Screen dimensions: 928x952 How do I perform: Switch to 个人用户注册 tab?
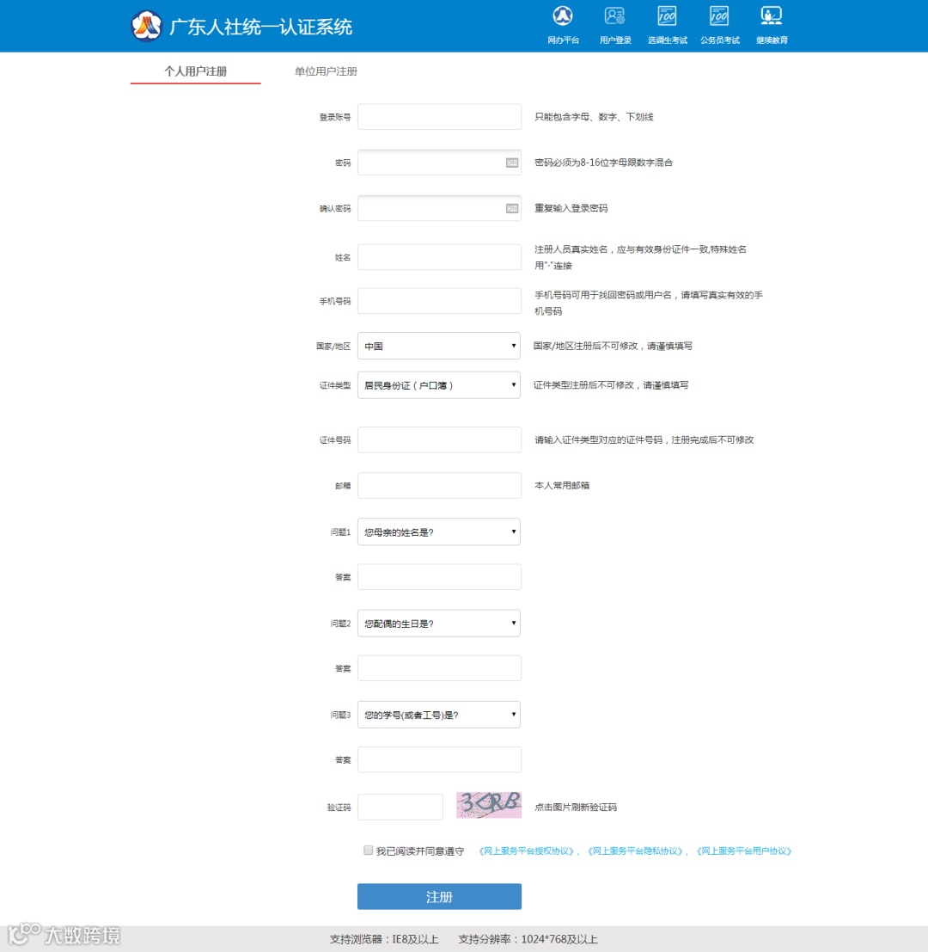(195, 71)
